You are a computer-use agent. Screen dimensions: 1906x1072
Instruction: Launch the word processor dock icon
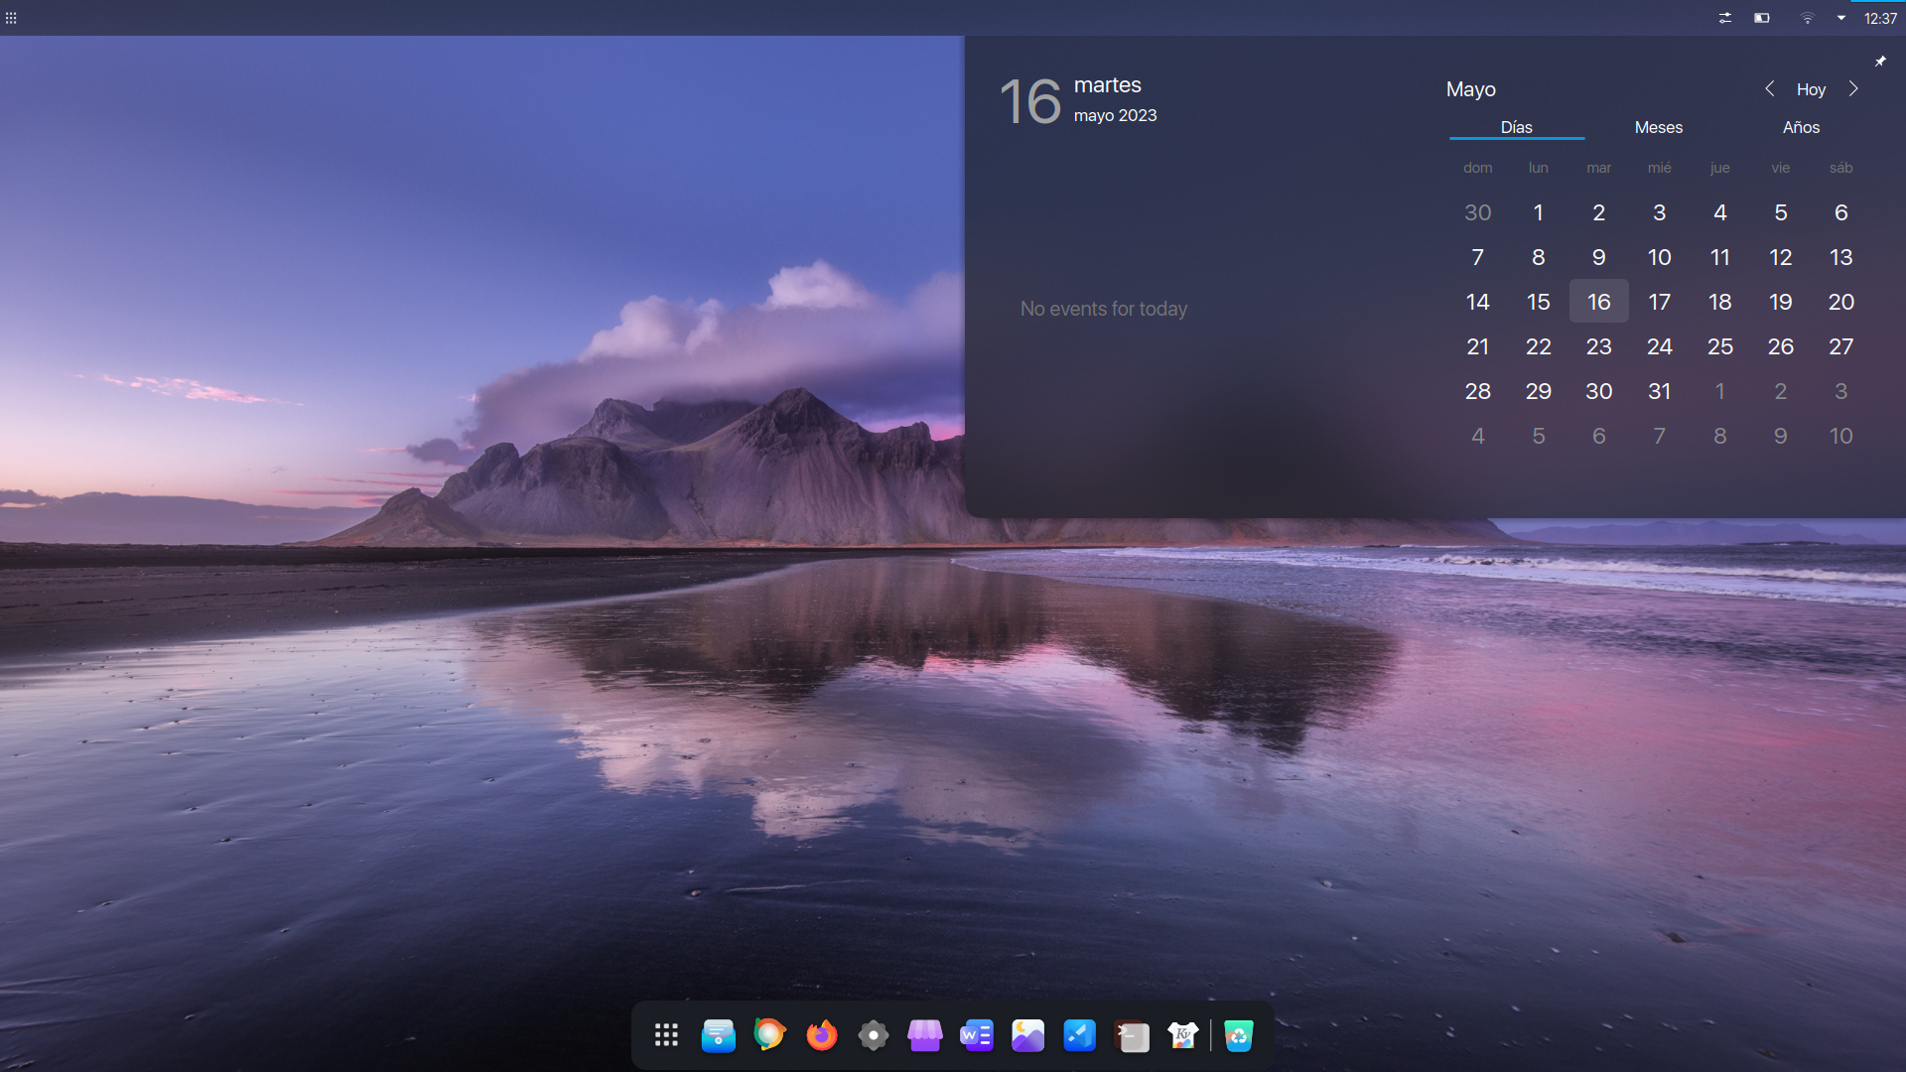tap(976, 1036)
